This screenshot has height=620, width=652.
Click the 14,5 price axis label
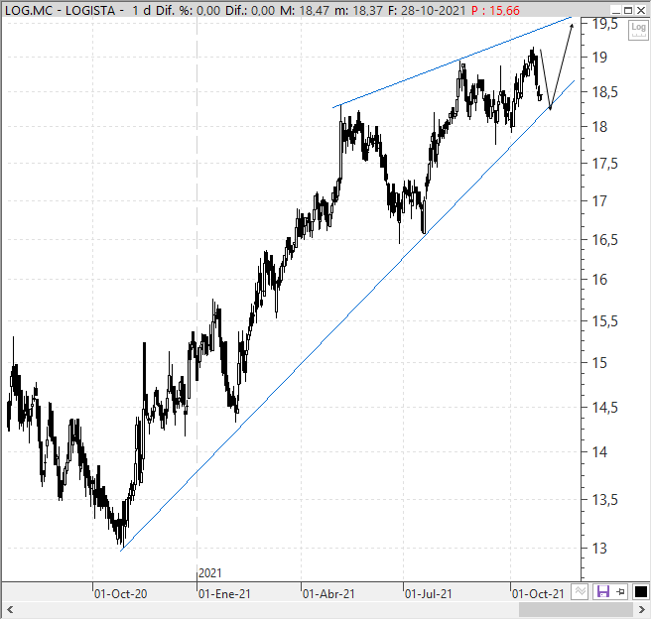[605, 408]
